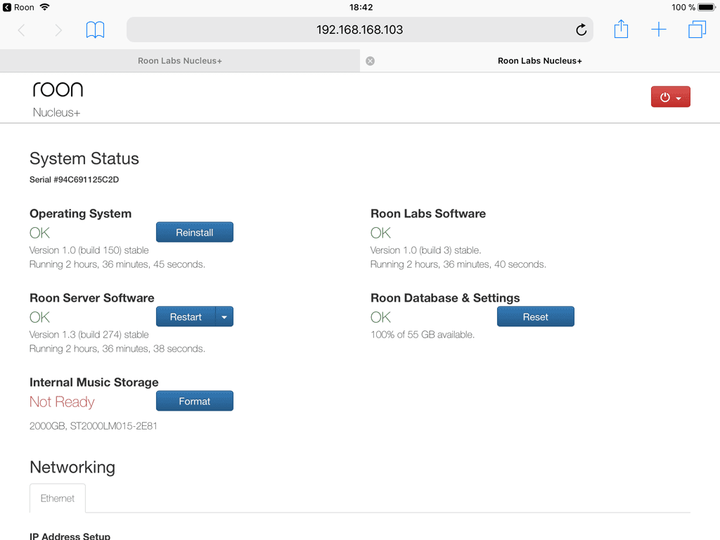Show all tabs overview icon
Image resolution: width=720 pixels, height=540 pixels.
(697, 30)
